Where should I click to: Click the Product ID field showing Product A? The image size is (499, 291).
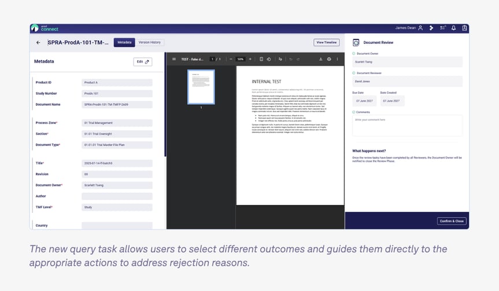[x=117, y=83]
